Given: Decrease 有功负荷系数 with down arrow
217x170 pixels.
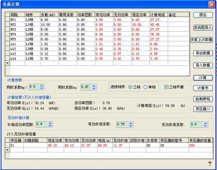Looking at the screenshot, I should (x=130, y=126).
